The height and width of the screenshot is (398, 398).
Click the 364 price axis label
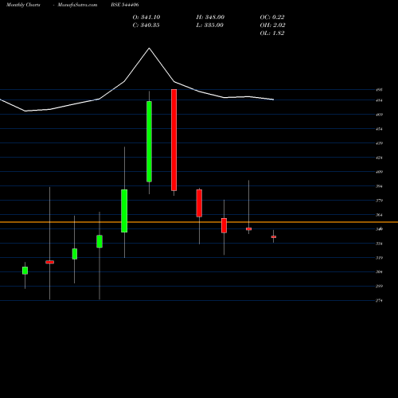tap(379, 215)
